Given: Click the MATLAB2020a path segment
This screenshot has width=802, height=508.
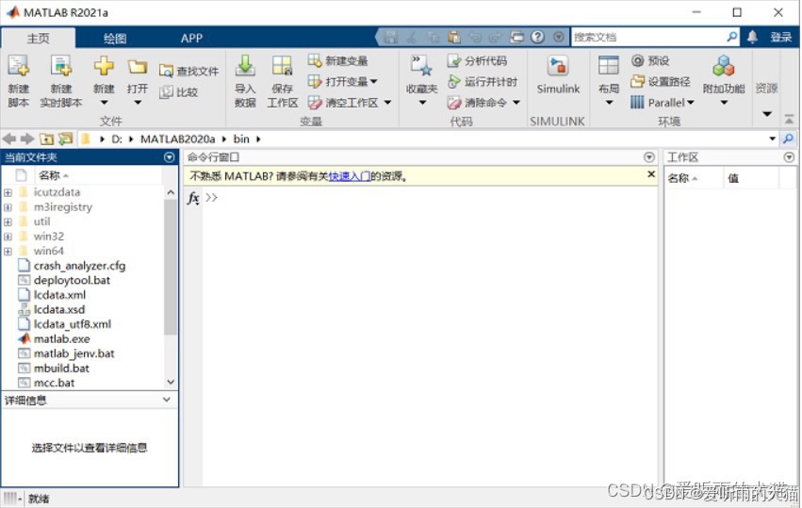Looking at the screenshot, I should tap(177, 139).
